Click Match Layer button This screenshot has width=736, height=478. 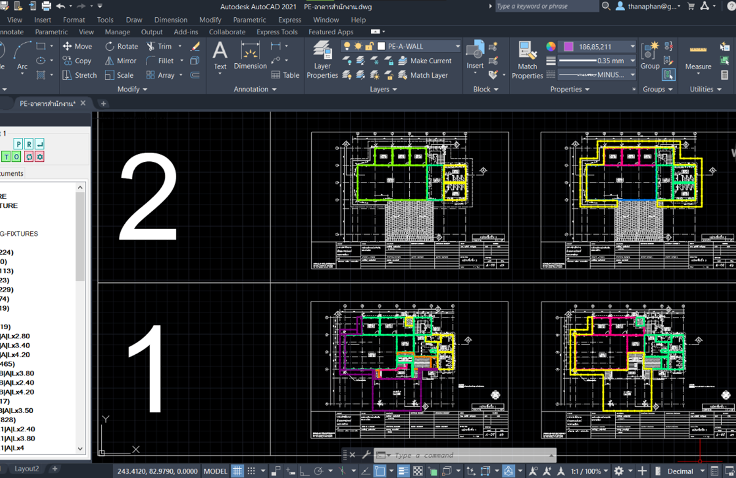click(423, 75)
